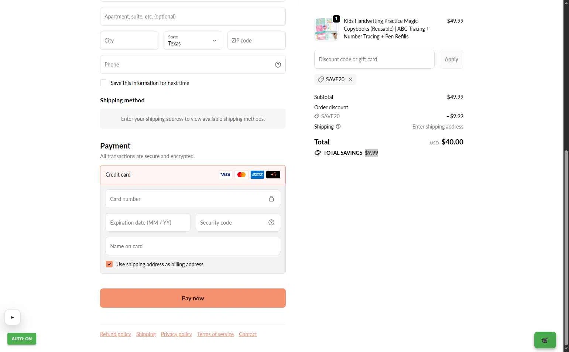Image resolution: width=569 pixels, height=352 pixels.
Task: Click the Kids Handwriting Practice Magic Copybooks title
Action: click(387, 29)
